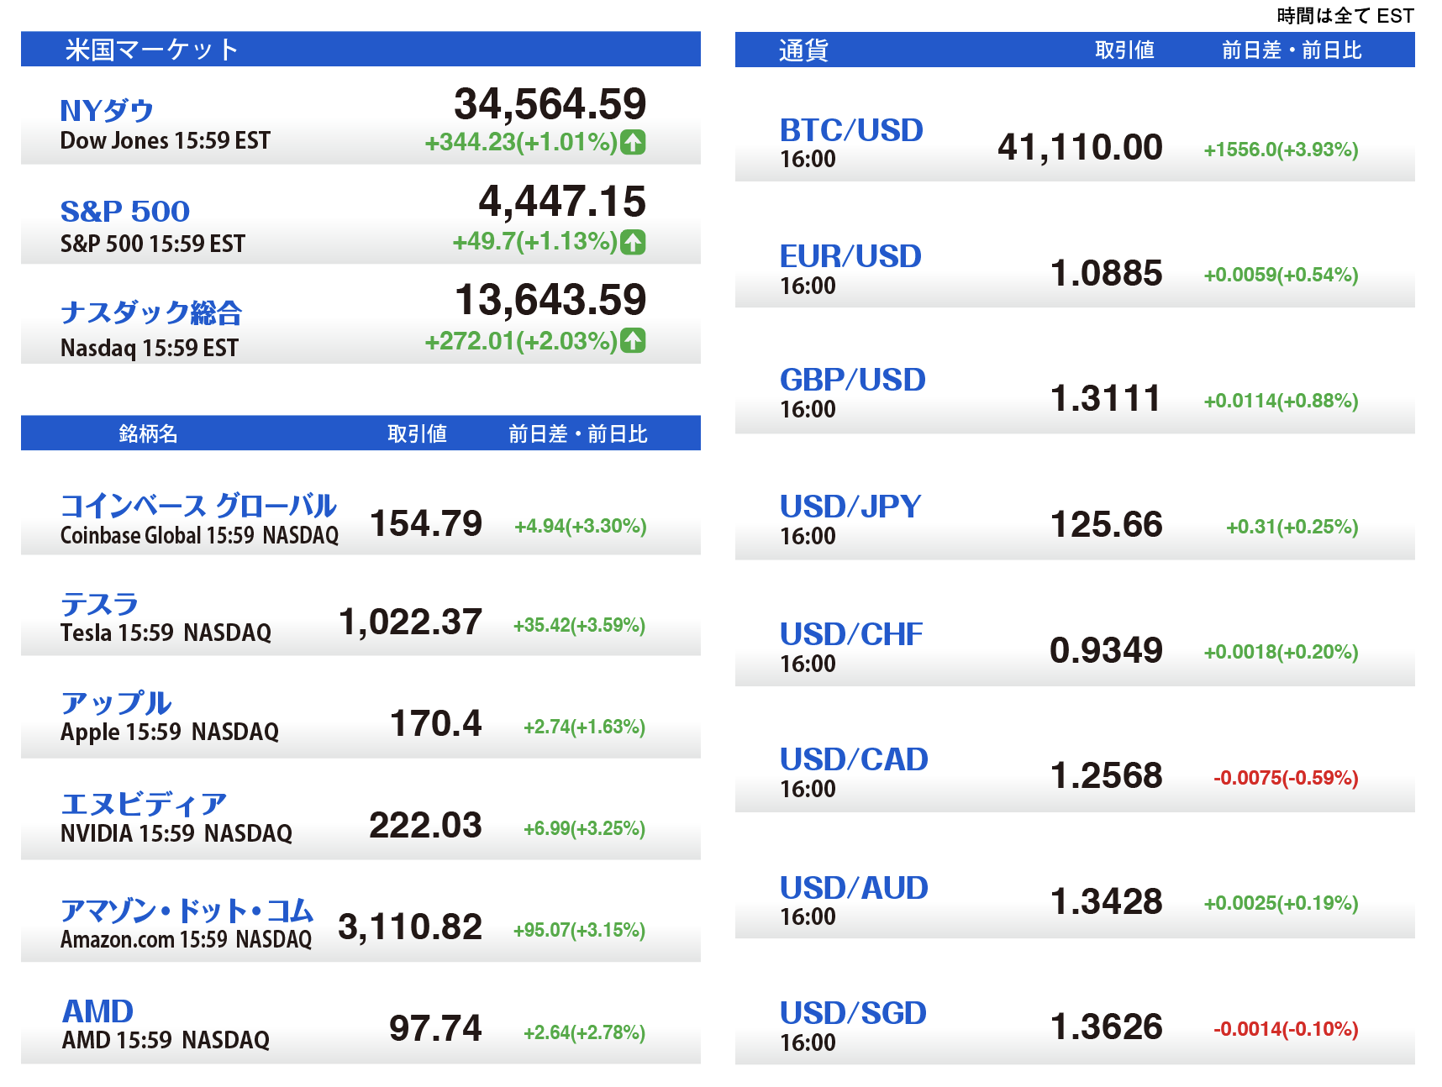
Task: Click the EUR/USD currency pair
Action: [850, 256]
